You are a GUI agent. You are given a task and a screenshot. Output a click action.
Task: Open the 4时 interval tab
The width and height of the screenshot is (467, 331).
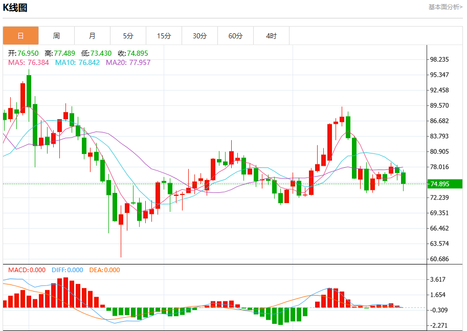pyautogui.click(x=271, y=36)
